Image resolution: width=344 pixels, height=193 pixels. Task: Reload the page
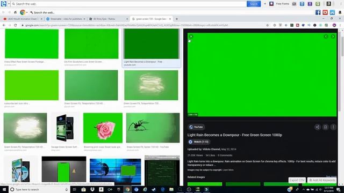[16, 25]
